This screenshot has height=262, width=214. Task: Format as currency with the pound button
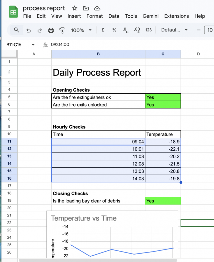[103, 30]
